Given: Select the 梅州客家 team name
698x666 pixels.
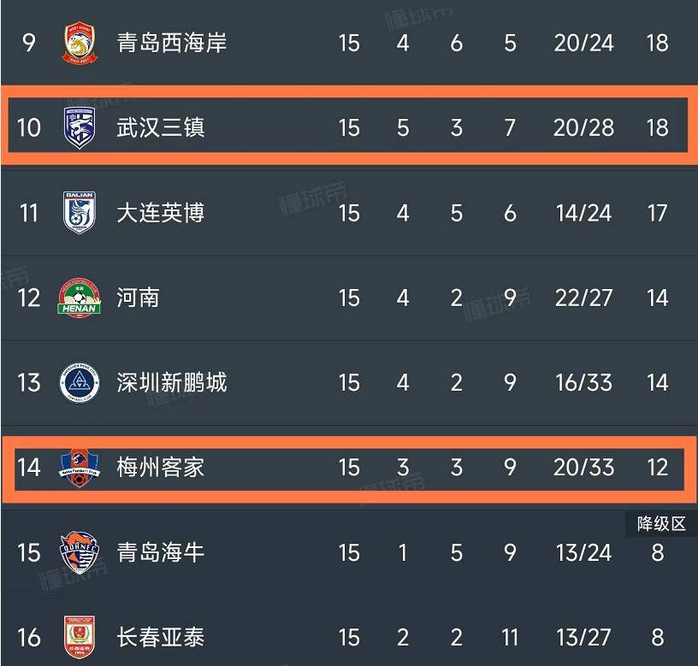Looking at the screenshot, I should [x=161, y=468].
